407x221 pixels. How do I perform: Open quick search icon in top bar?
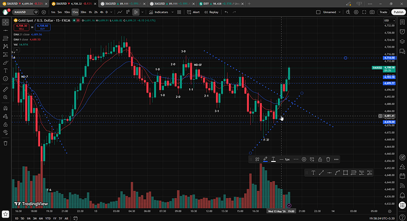[x=348, y=12]
